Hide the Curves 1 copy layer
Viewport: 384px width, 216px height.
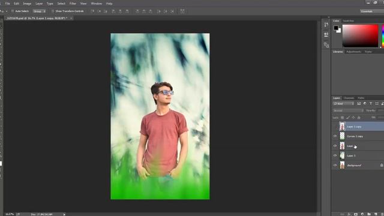pyautogui.click(x=335, y=136)
